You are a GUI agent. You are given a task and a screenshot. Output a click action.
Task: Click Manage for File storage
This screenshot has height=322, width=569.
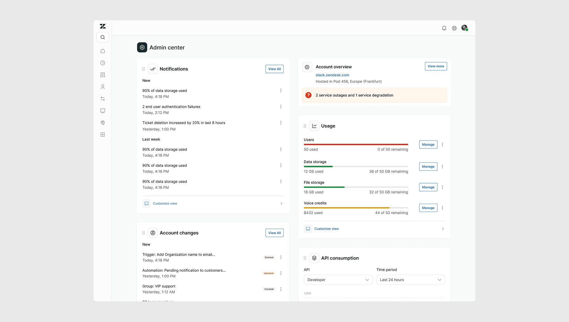(x=428, y=187)
